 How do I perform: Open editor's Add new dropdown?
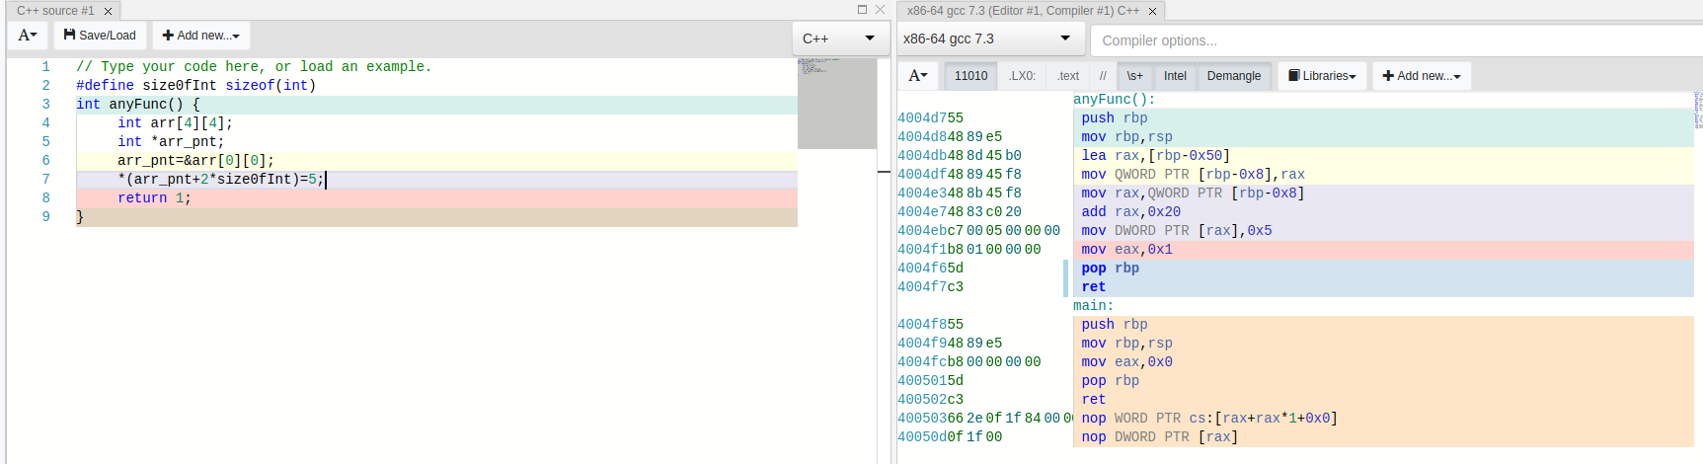click(200, 36)
